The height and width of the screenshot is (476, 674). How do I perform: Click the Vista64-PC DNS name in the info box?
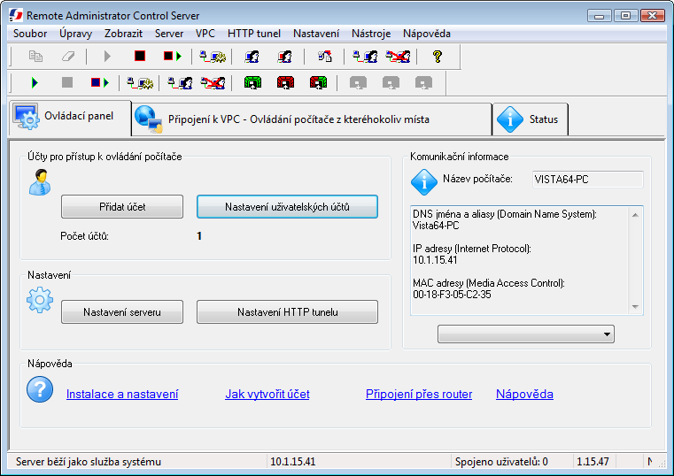click(436, 226)
